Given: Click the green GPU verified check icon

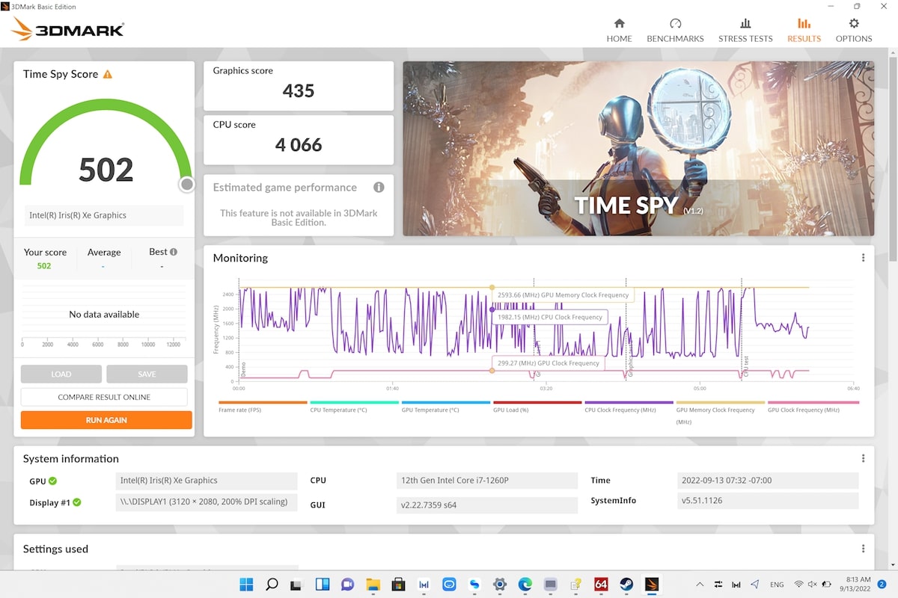Looking at the screenshot, I should [x=52, y=481].
